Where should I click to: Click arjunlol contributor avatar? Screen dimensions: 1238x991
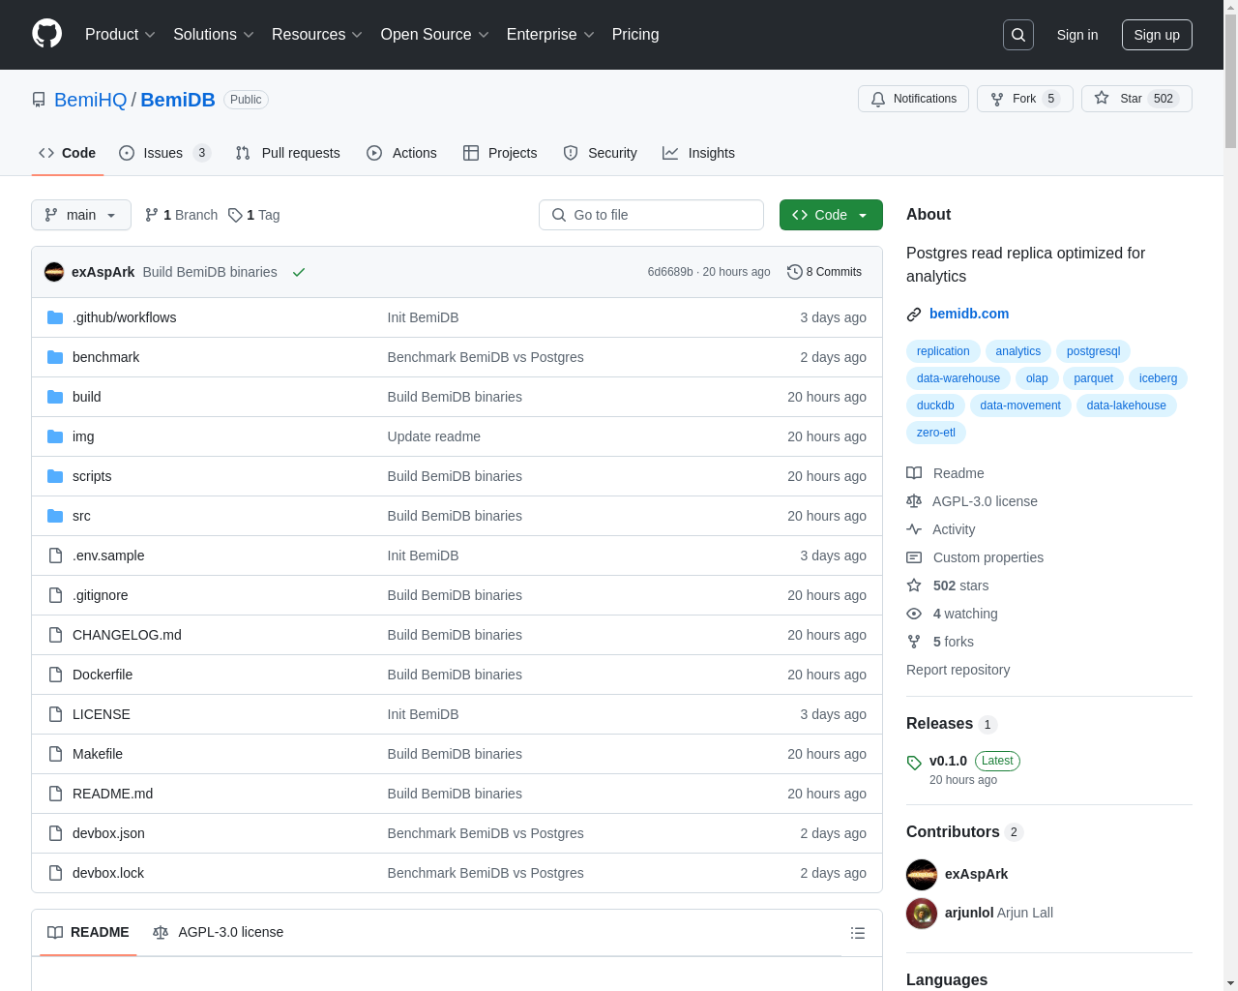922,913
